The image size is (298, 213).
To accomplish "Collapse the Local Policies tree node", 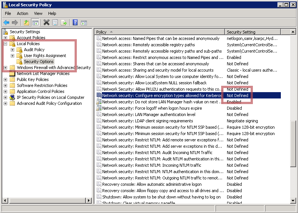I will [x=5, y=44].
